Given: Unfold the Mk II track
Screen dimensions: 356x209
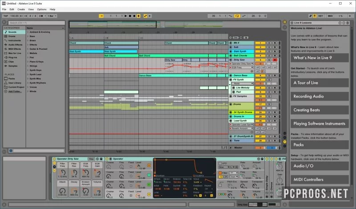Looking at the screenshot, I should (231, 43).
